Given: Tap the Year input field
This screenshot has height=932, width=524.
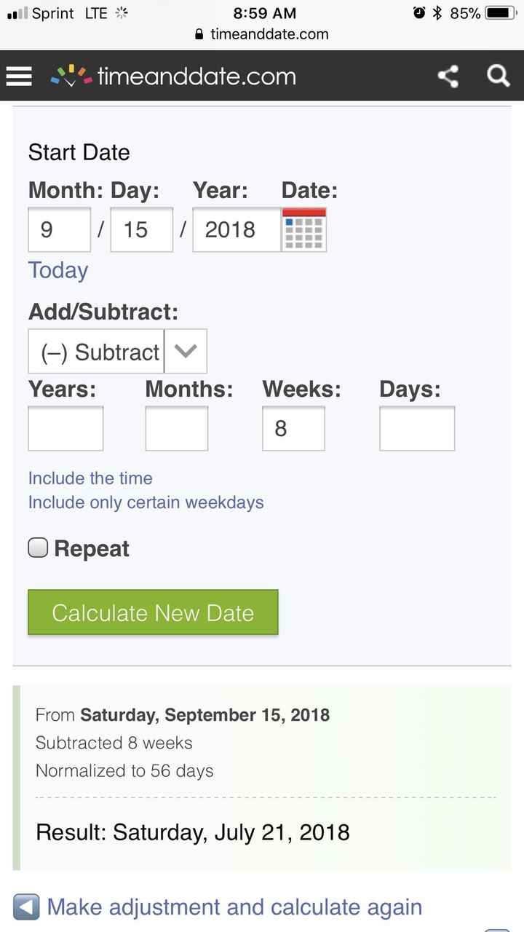Looking at the screenshot, I should pos(236,229).
